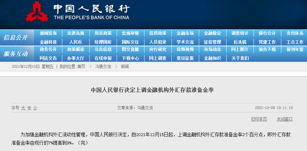Screen dimensions: 307x151
Task: Open the 人民币 menu item
Action: (76, 42)
